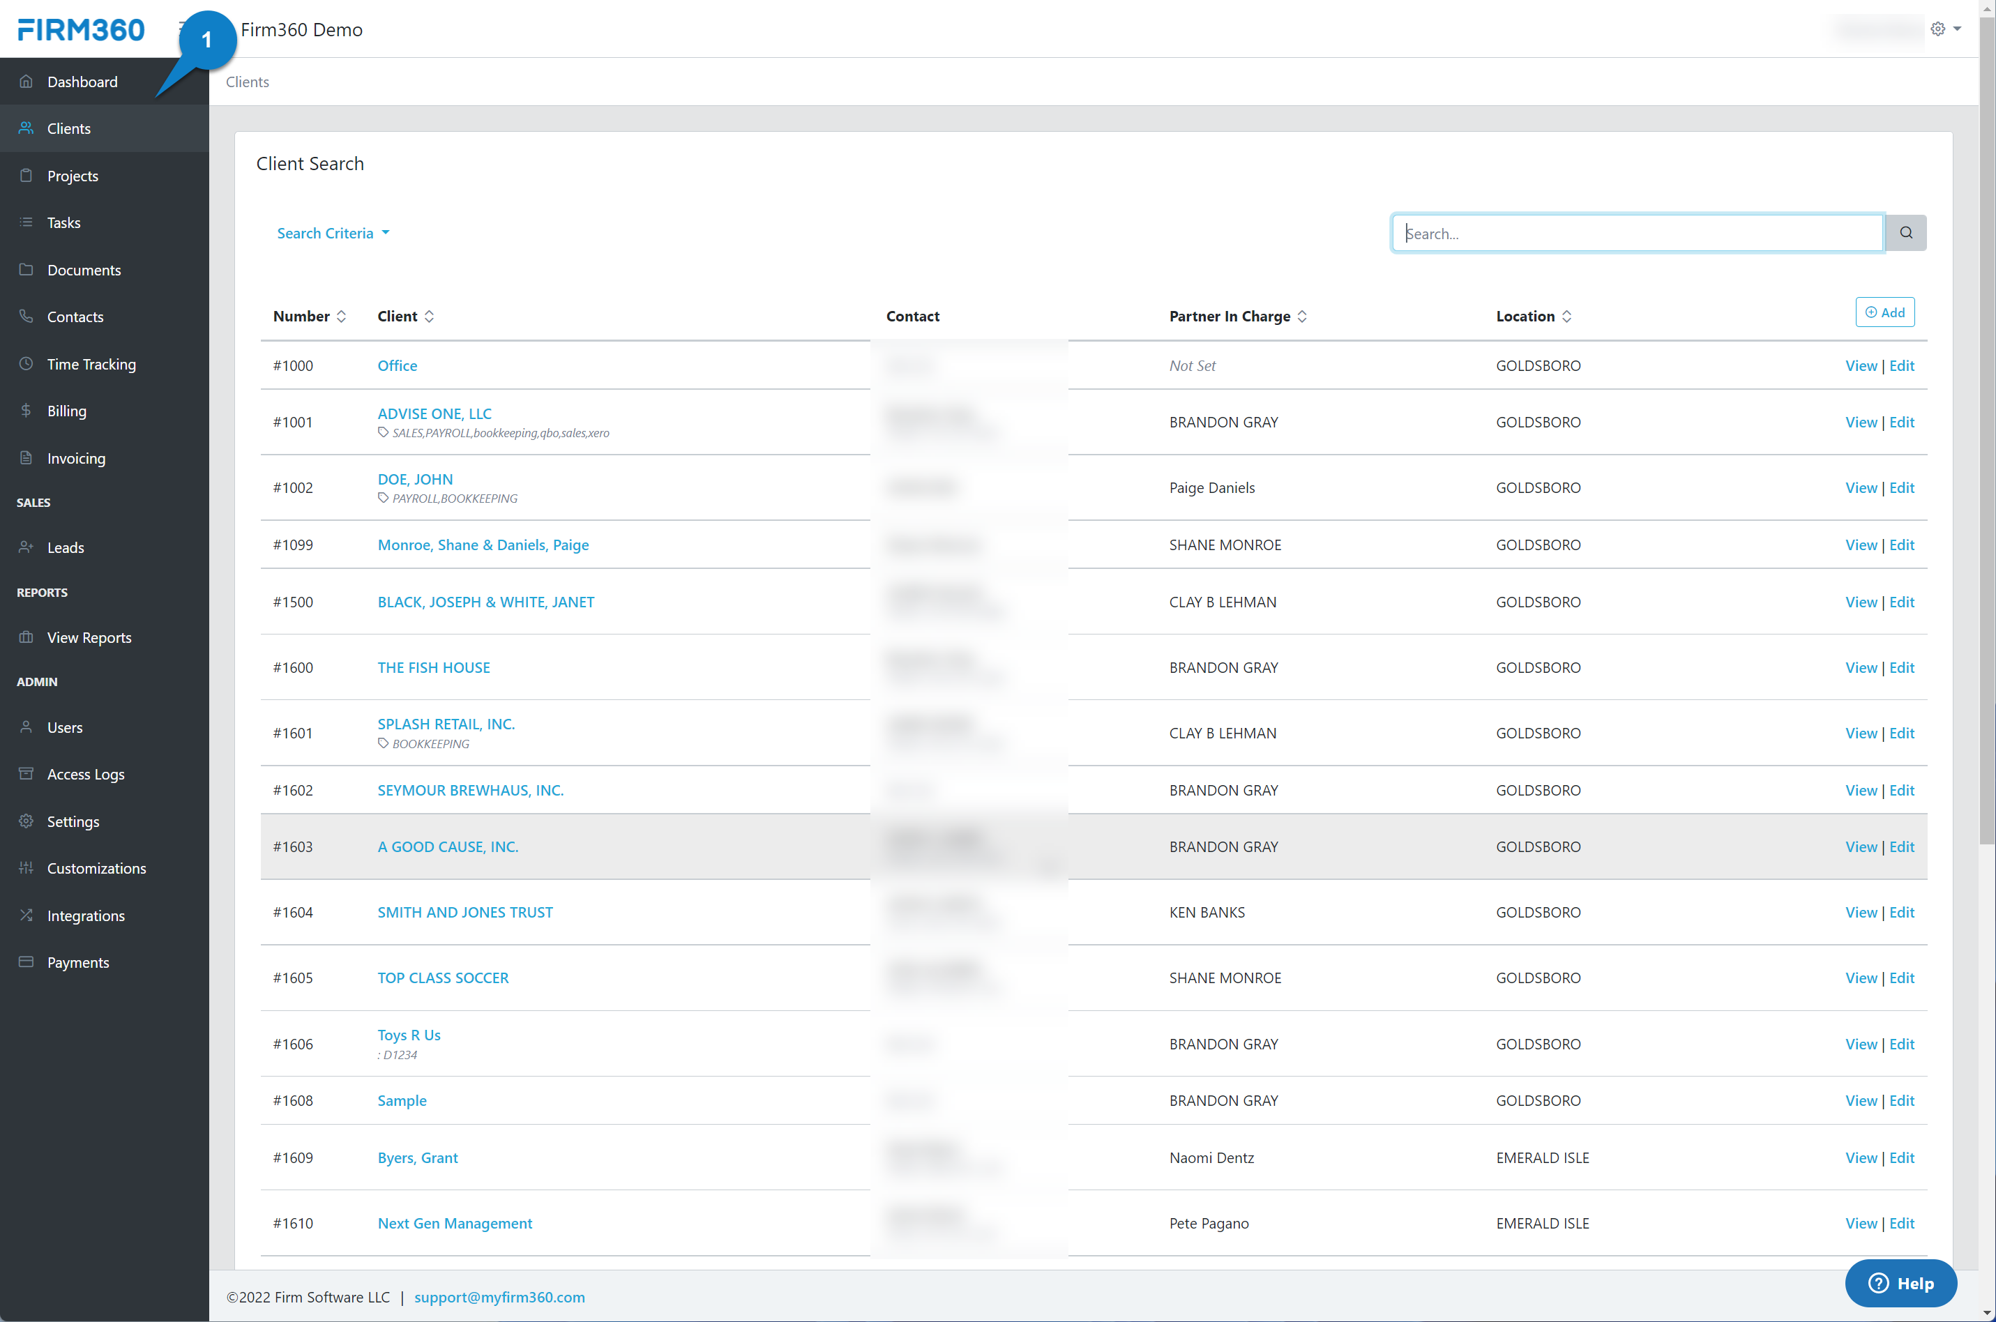
Task: Open Access Logs from the Admin section
Action: pyautogui.click(x=85, y=773)
